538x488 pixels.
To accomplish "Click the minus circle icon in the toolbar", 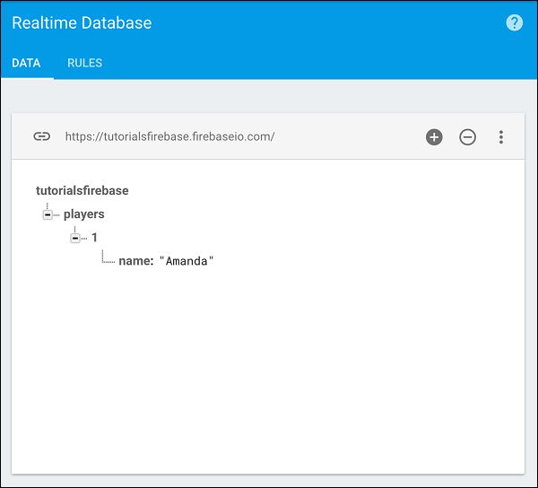I will (x=467, y=137).
